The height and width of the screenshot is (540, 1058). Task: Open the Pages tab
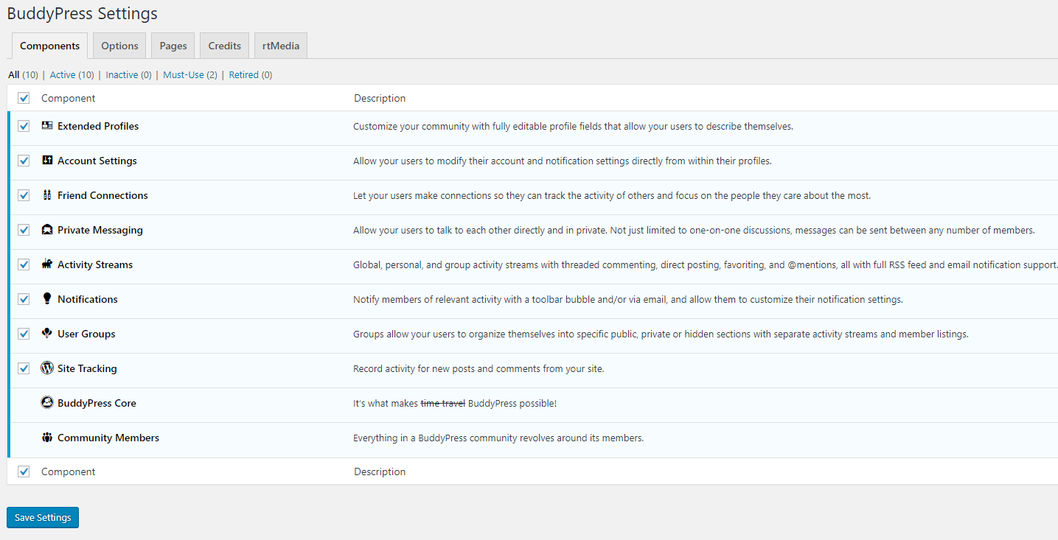(173, 46)
